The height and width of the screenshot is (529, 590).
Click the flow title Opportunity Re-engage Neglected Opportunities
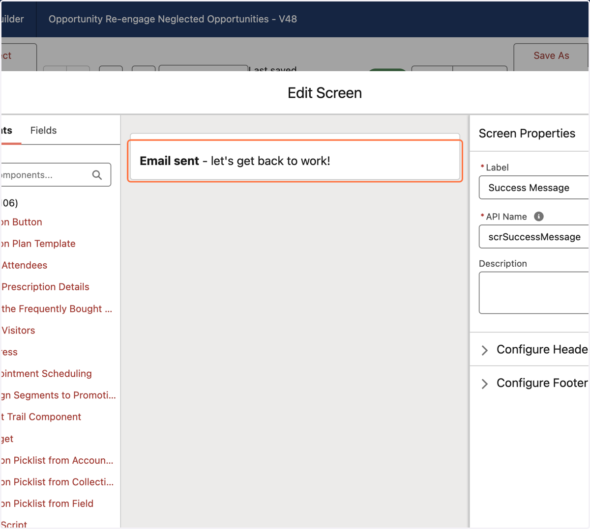click(173, 19)
